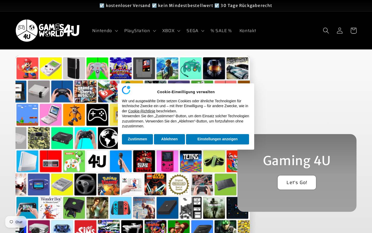This screenshot has width=372, height=233.
Task: Click the Let's Go! button
Action: click(x=297, y=183)
